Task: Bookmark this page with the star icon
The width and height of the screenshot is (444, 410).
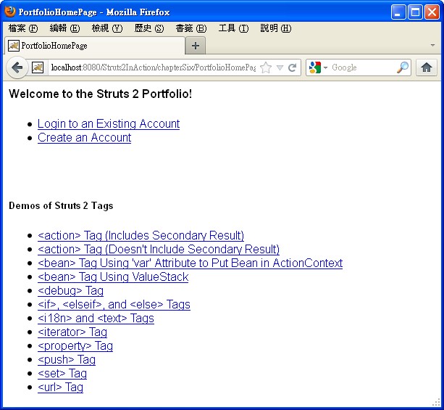Action: pyautogui.click(x=266, y=67)
